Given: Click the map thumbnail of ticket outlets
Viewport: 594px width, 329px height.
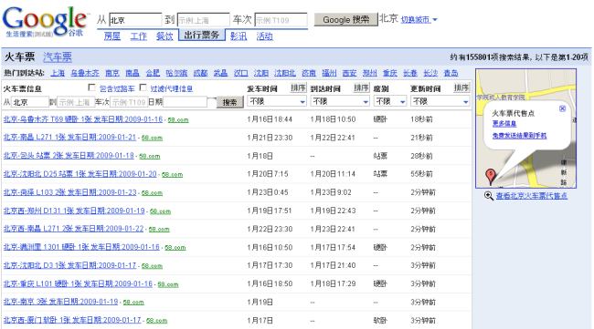Looking at the screenshot, I should click(x=525, y=129).
